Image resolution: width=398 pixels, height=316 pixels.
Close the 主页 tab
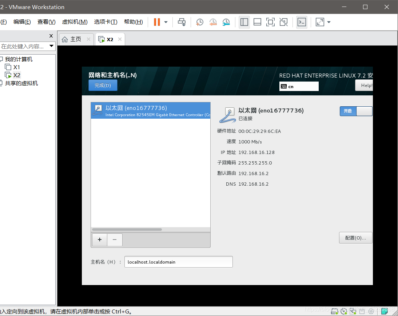[88, 39]
